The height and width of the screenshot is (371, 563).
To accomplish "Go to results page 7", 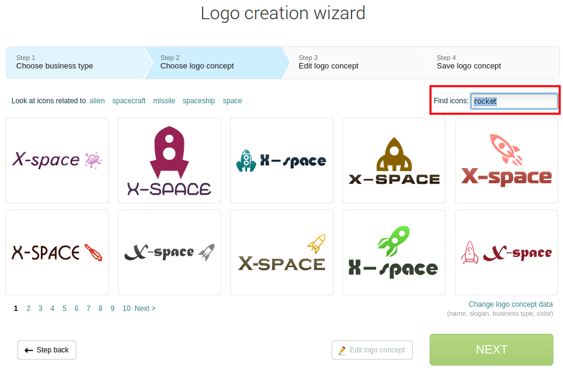I will pos(88,309).
